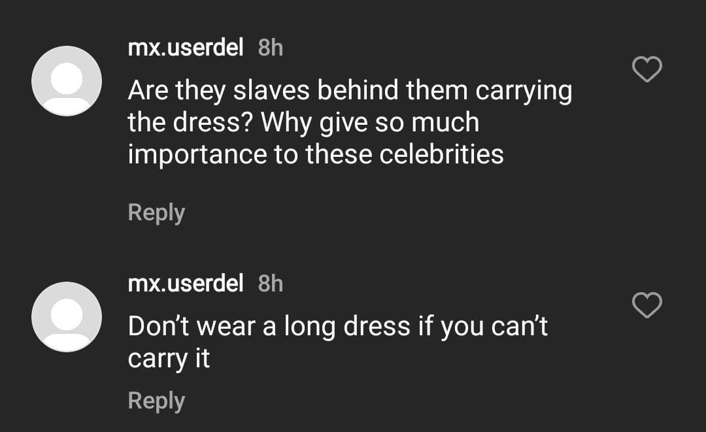Image resolution: width=706 pixels, height=432 pixels.
Task: Toggle the like heart on the celebrities comment
Action: [x=647, y=69]
